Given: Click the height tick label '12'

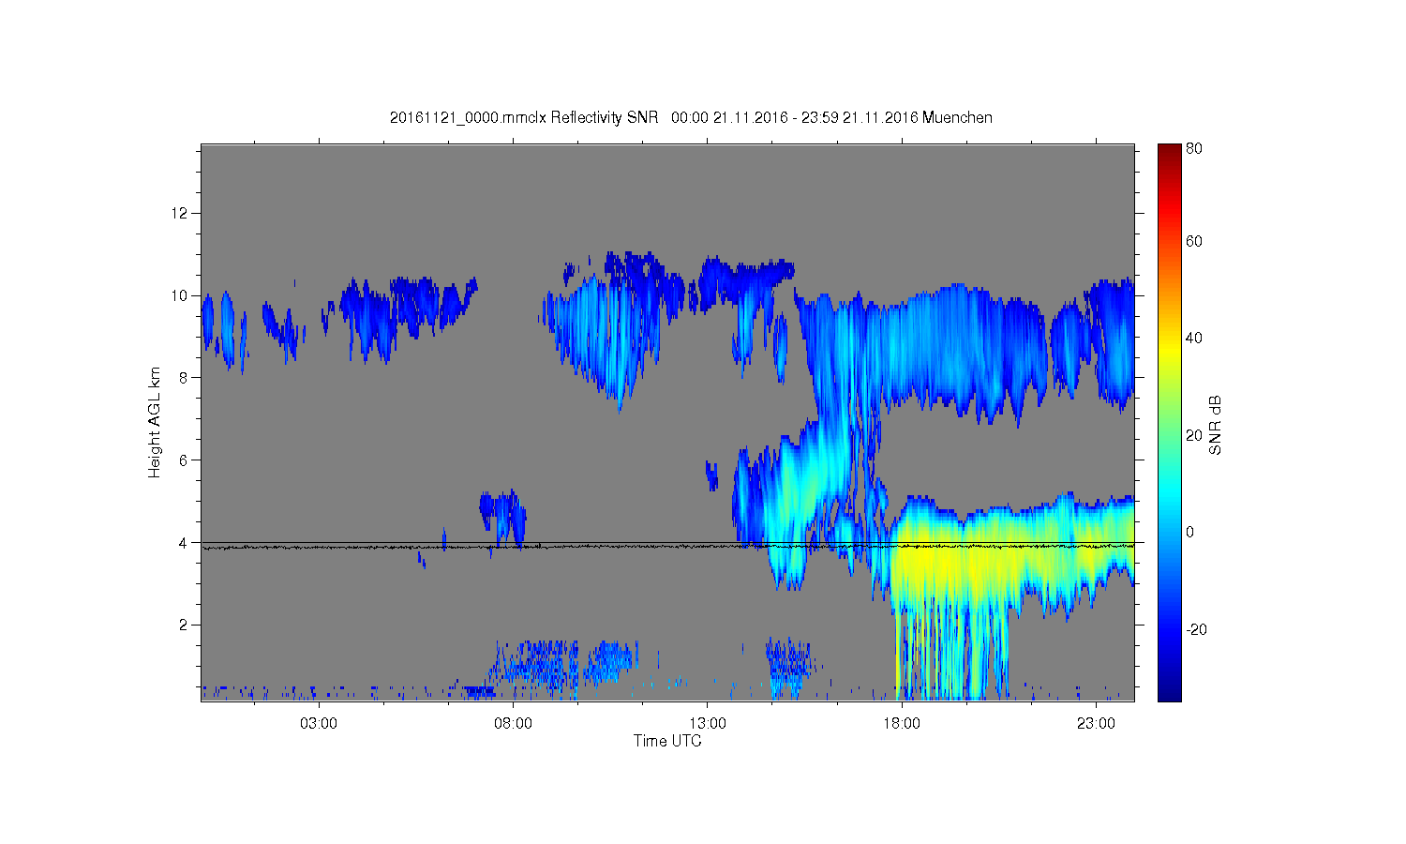Looking at the screenshot, I should 181,213.
